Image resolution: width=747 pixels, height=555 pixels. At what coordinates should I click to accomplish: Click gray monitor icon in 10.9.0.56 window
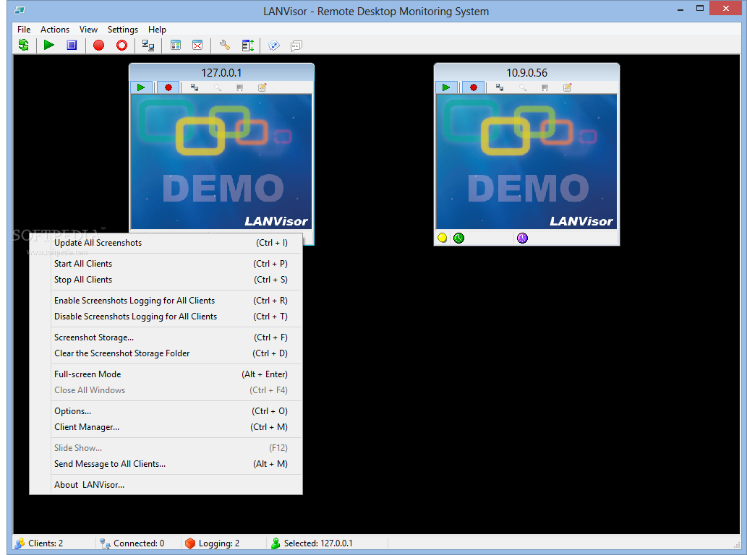[545, 87]
